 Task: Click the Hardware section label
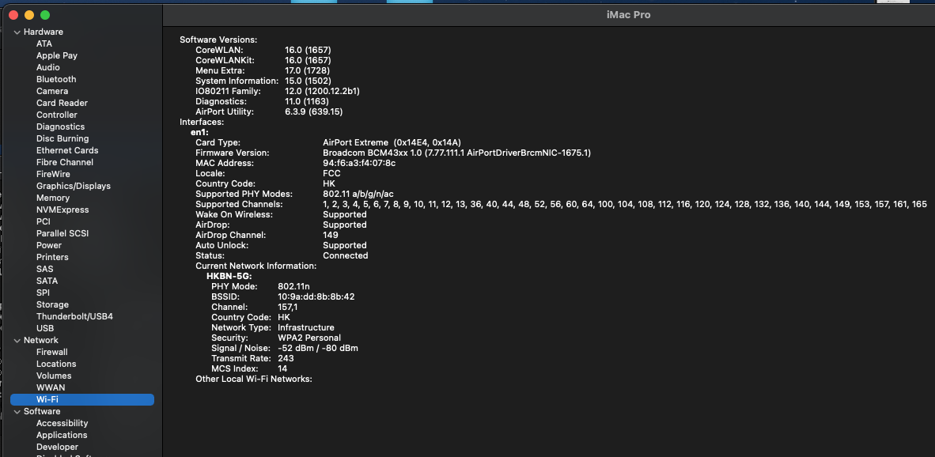pyautogui.click(x=44, y=32)
